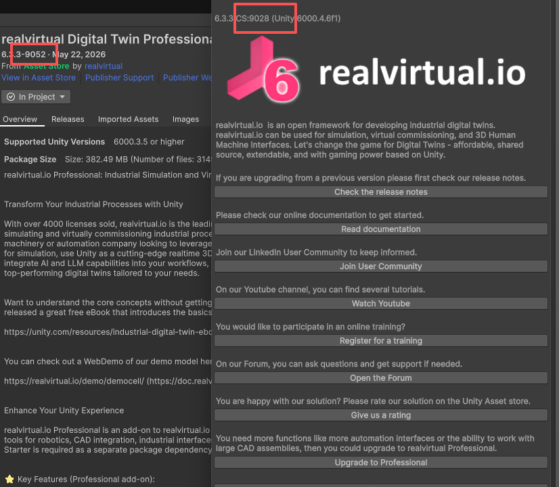Screen dimensions: 559x487
Task: Click the 6000.3.5 or higher value
Action: [149, 142]
